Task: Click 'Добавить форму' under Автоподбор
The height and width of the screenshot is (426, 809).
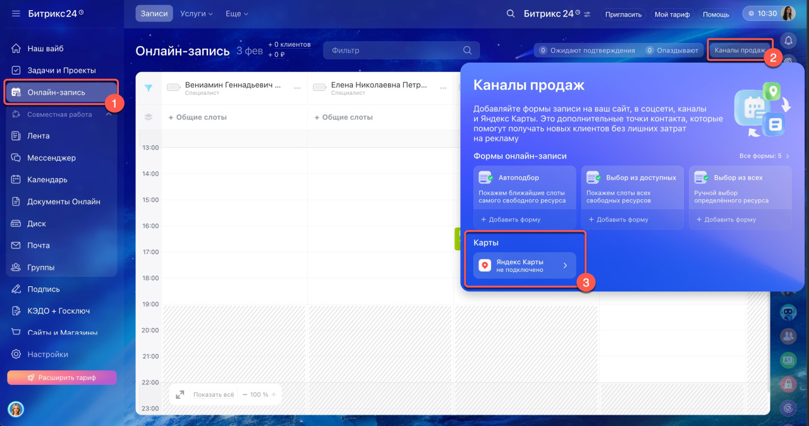Action: click(x=511, y=219)
